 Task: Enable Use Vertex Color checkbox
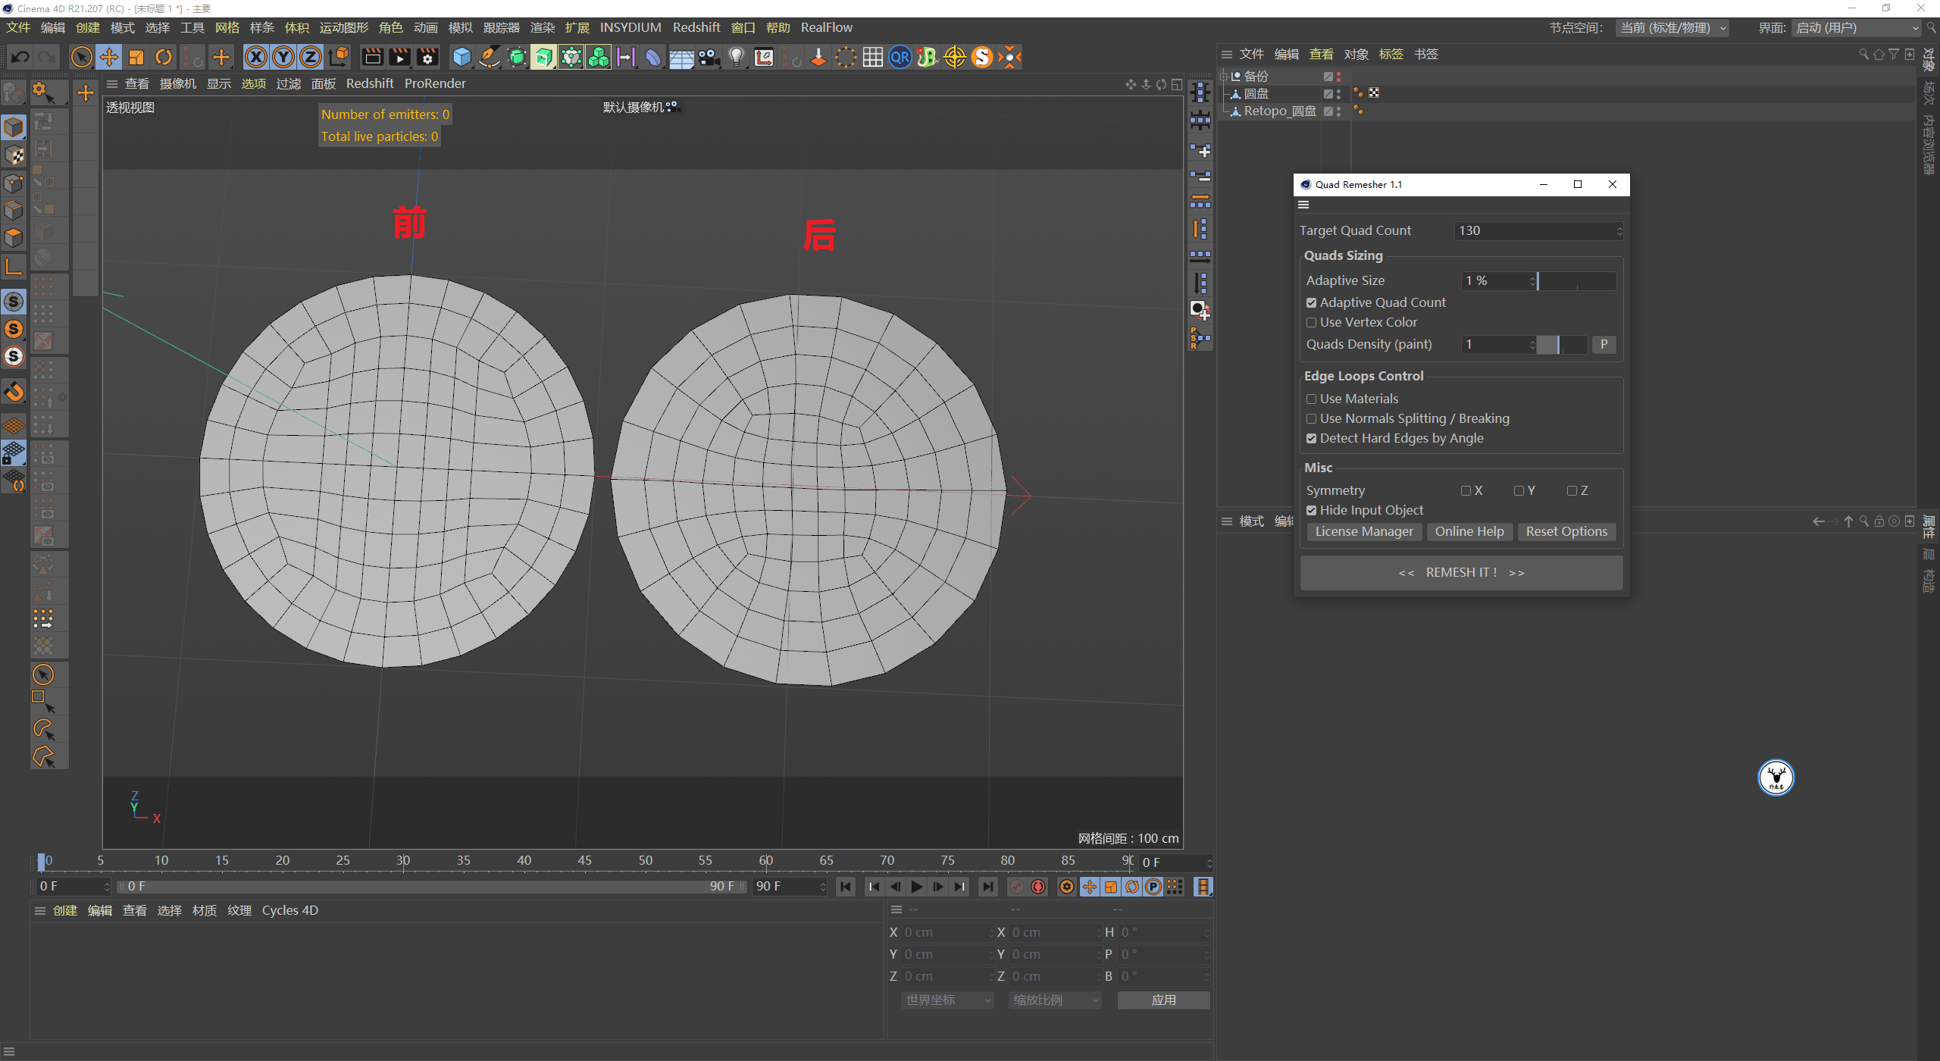click(1312, 321)
